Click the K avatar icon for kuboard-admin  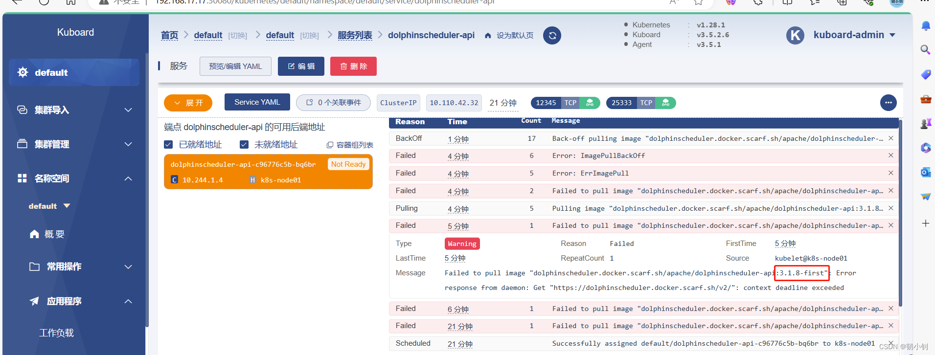click(x=795, y=35)
